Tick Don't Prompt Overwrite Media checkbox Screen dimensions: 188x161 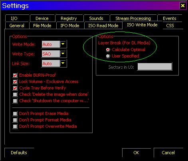pyautogui.click(x=15, y=126)
